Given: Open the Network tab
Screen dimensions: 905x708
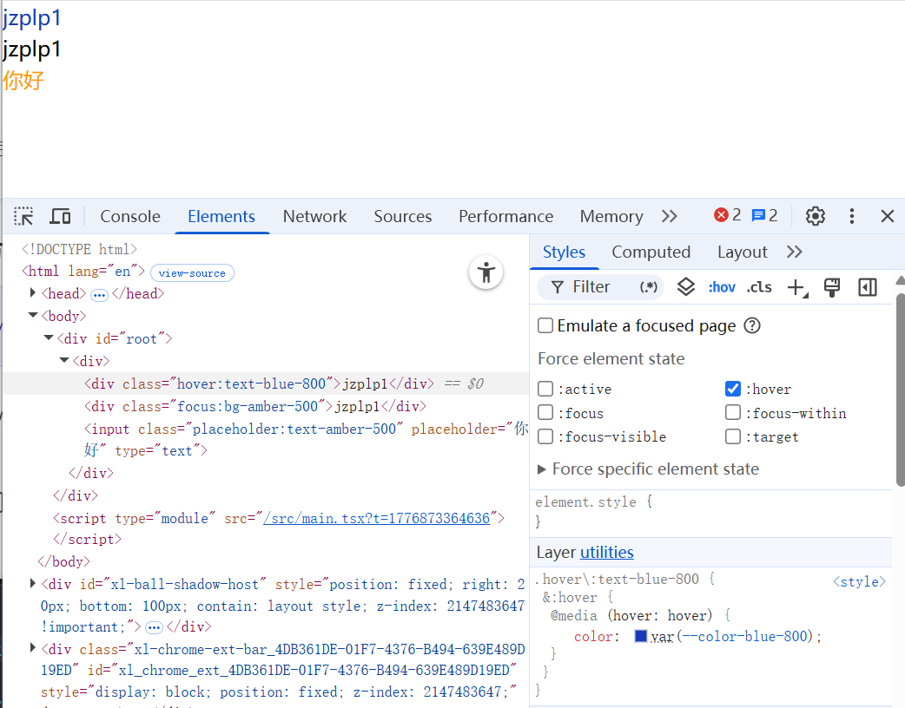Looking at the screenshot, I should 314,216.
